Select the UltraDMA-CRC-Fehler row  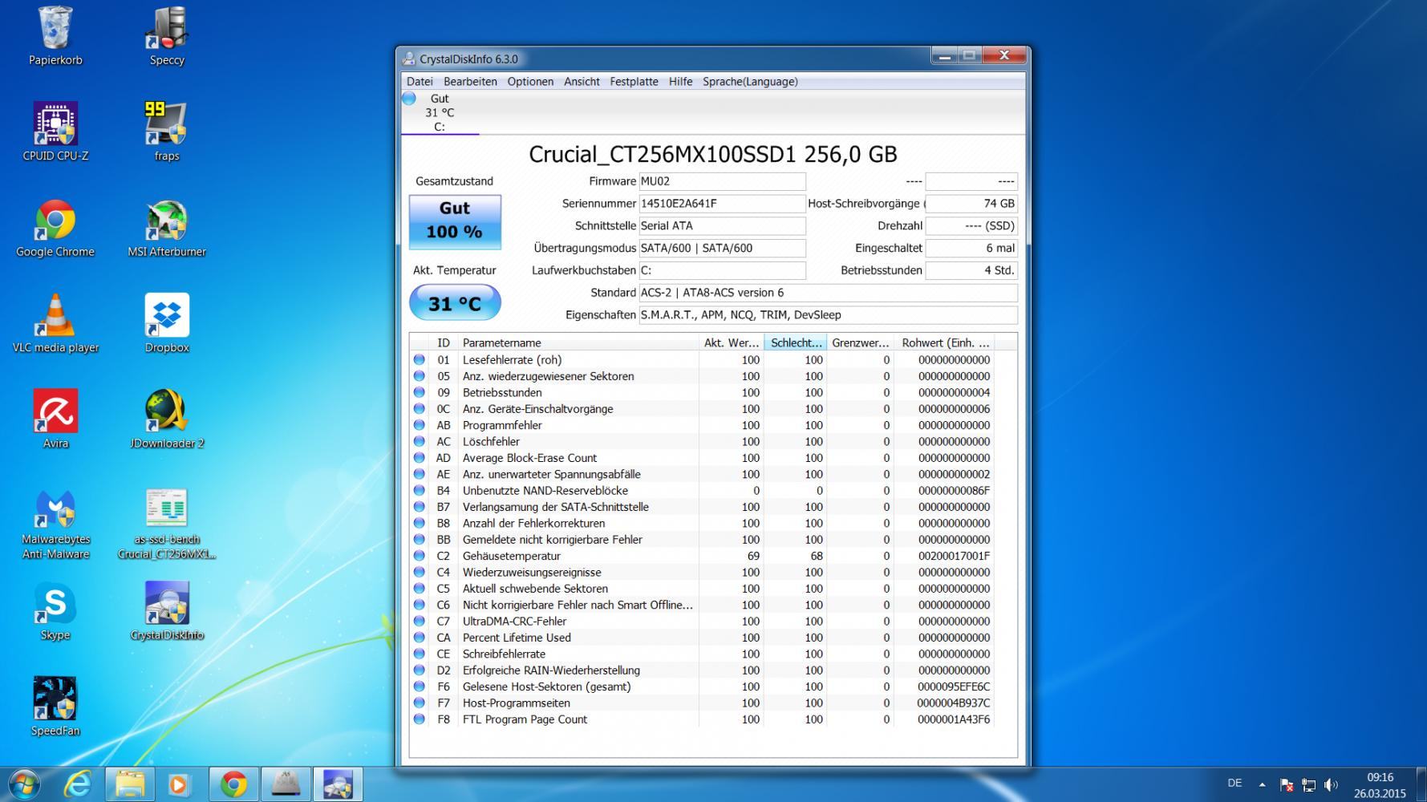[x=703, y=622]
